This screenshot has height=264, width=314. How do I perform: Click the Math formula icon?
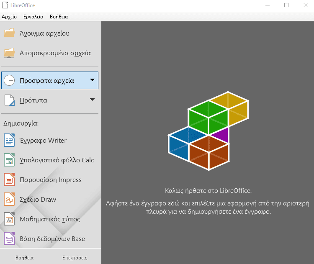pos(9,219)
